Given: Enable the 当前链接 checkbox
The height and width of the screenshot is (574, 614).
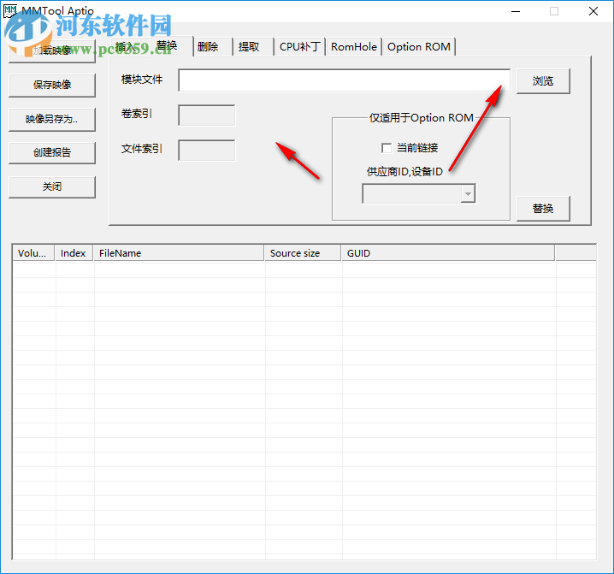Looking at the screenshot, I should coord(387,148).
